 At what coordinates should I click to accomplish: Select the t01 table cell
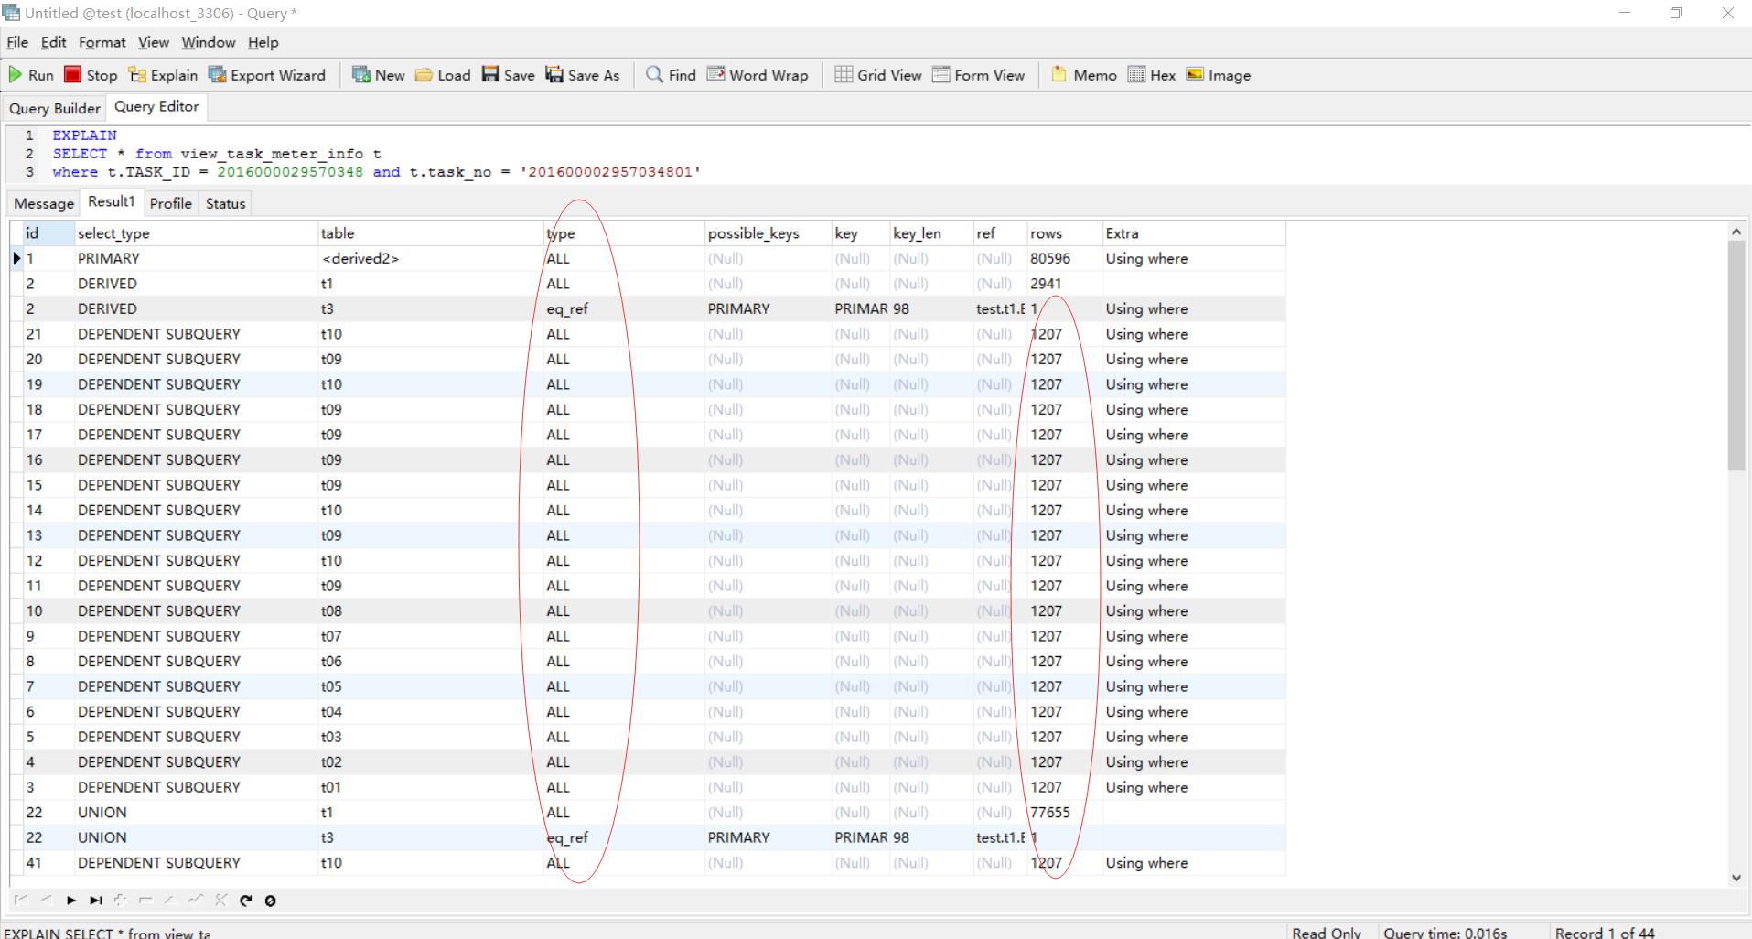pos(430,787)
